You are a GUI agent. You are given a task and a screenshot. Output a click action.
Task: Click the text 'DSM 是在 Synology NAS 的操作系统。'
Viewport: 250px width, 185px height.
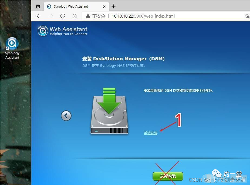pyautogui.click(x=114, y=66)
